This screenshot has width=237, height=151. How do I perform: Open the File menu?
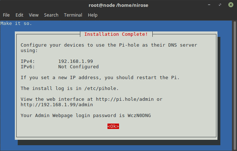click(6, 15)
